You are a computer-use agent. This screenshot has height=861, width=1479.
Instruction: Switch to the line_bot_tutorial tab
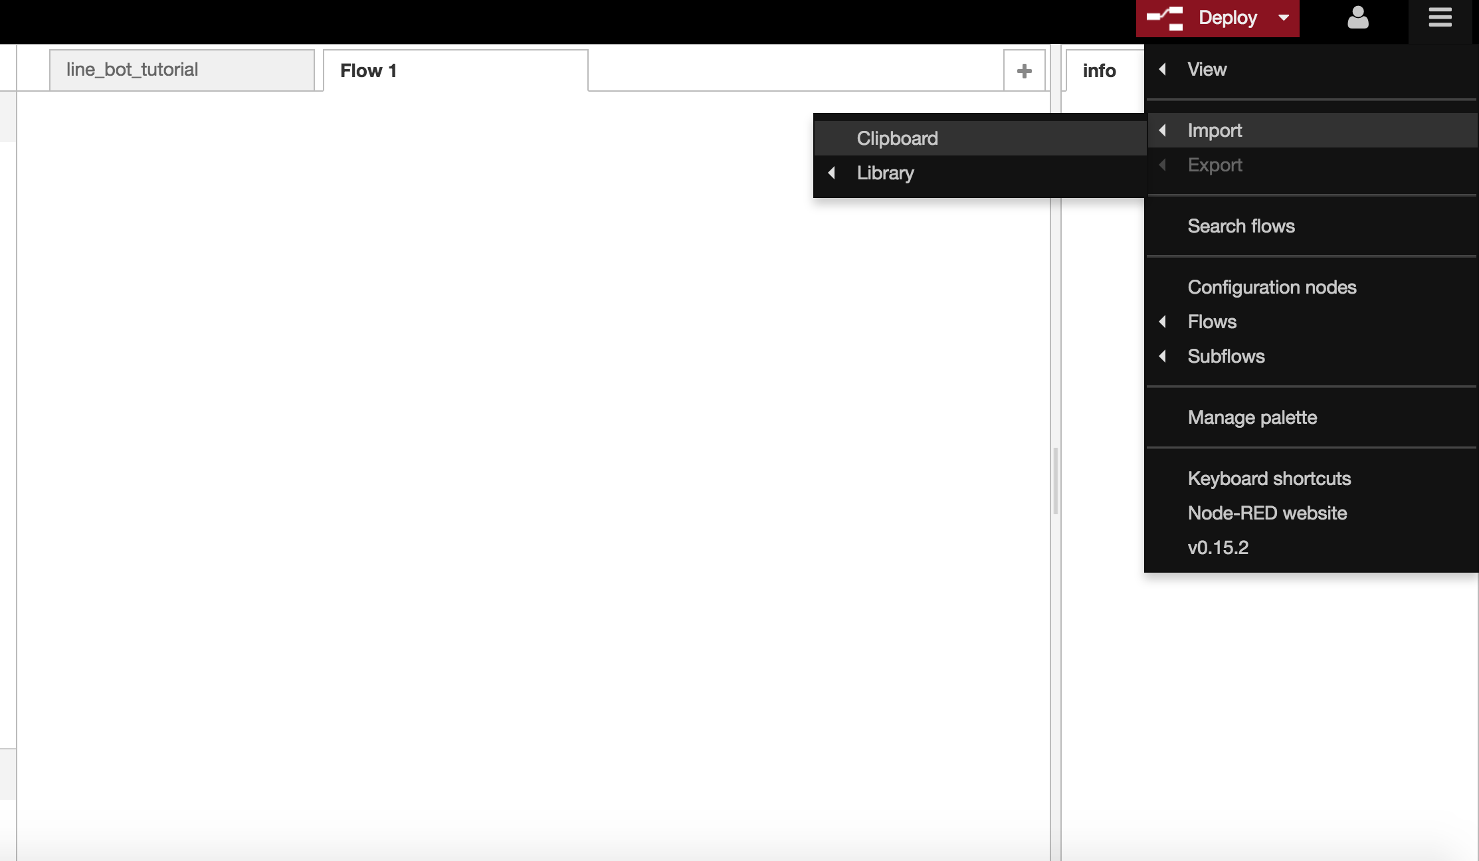[x=181, y=70]
